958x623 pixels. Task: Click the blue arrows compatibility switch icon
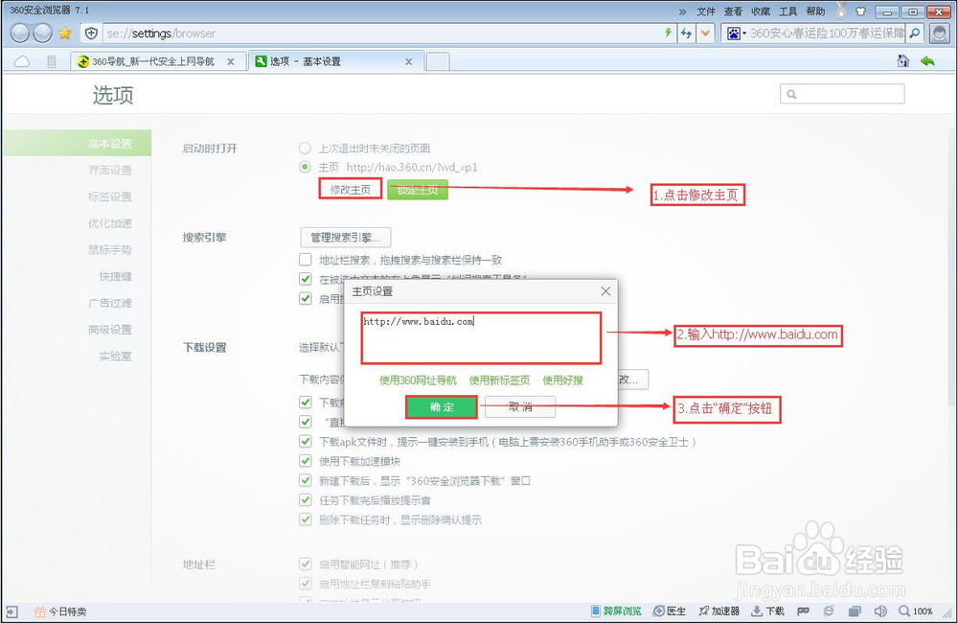pyautogui.click(x=687, y=33)
